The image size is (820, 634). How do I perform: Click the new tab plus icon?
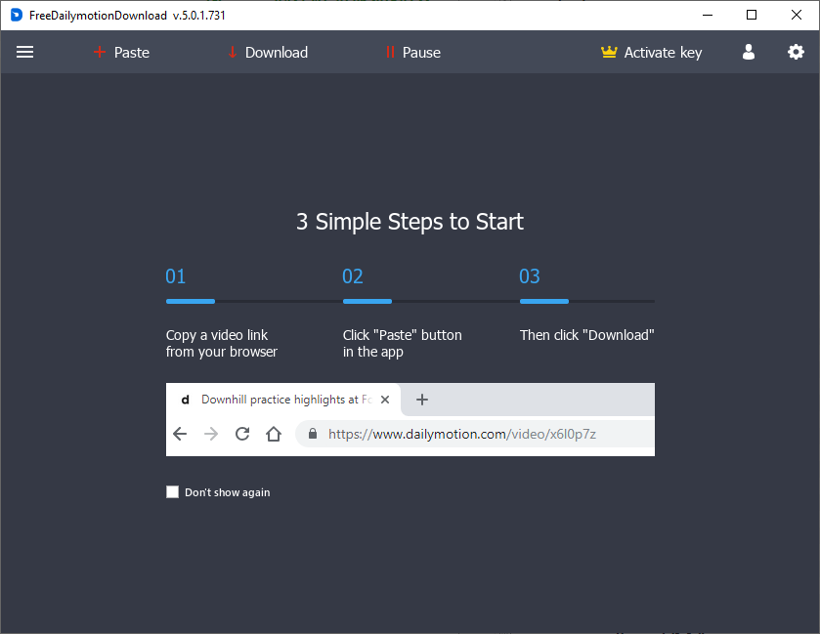click(422, 400)
